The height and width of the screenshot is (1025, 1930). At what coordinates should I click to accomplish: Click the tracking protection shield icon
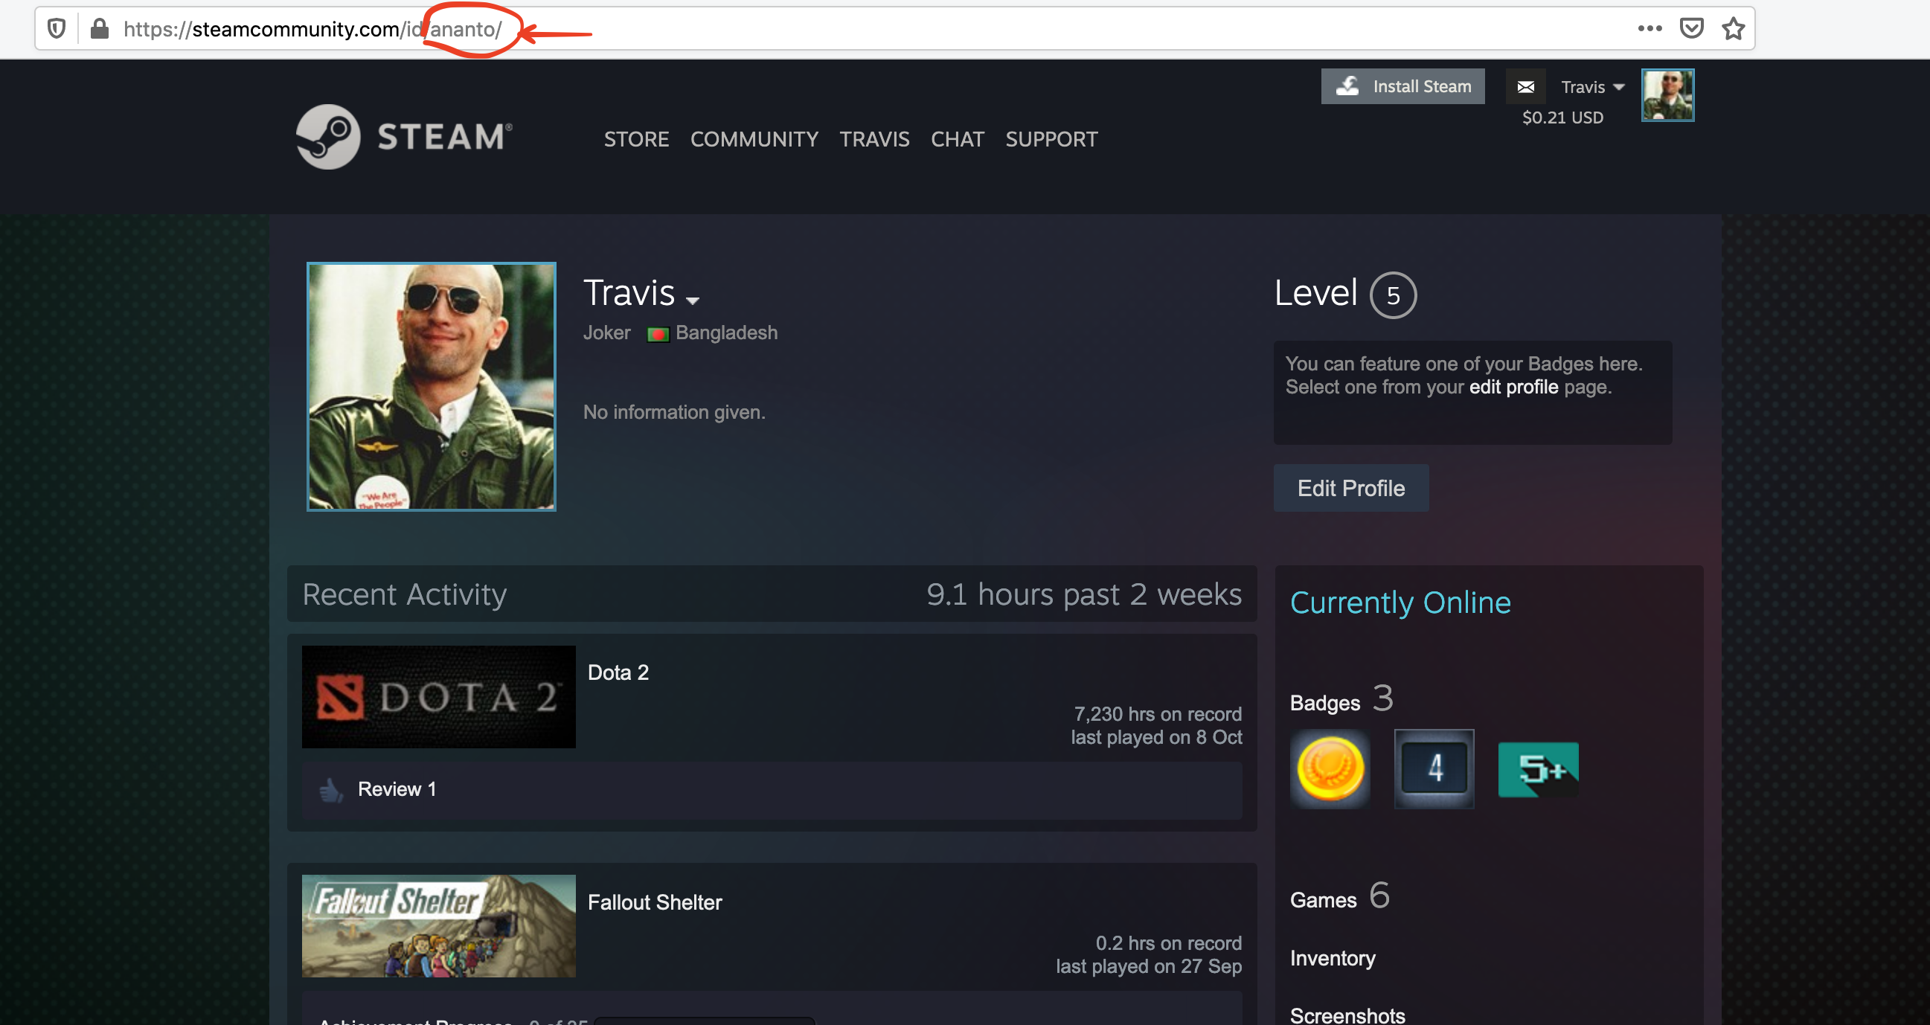tap(57, 29)
